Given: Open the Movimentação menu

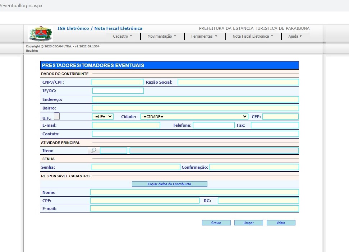Looking at the screenshot, I should (162, 36).
